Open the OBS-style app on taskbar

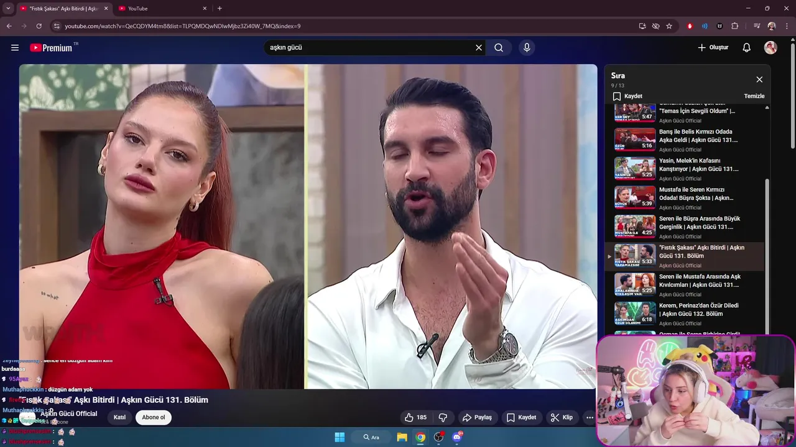(439, 437)
